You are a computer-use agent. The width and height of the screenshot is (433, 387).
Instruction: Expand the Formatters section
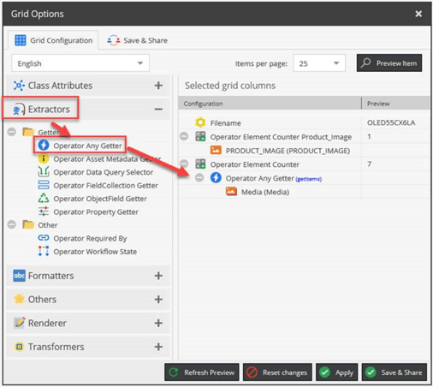(x=158, y=276)
